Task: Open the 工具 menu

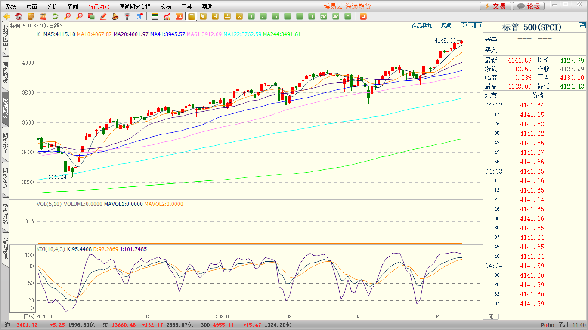Action: pos(186,6)
